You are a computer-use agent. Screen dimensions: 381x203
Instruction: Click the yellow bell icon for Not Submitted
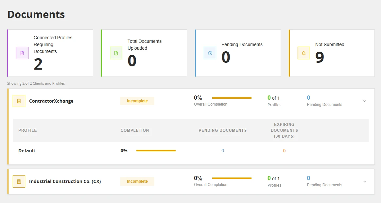[x=304, y=53]
